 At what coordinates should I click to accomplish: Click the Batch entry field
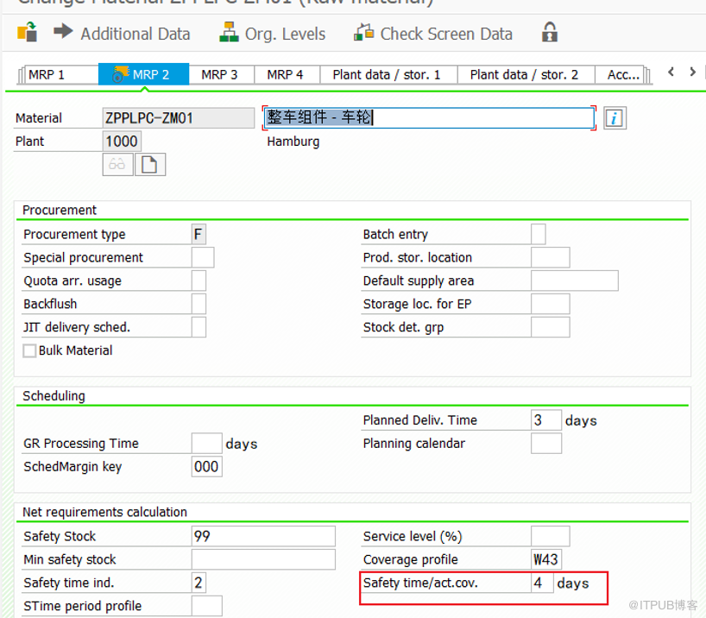click(538, 234)
